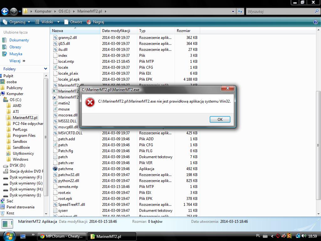Click the file list vertical scrollbar
321x241 pixels.
[x=318, y=145]
